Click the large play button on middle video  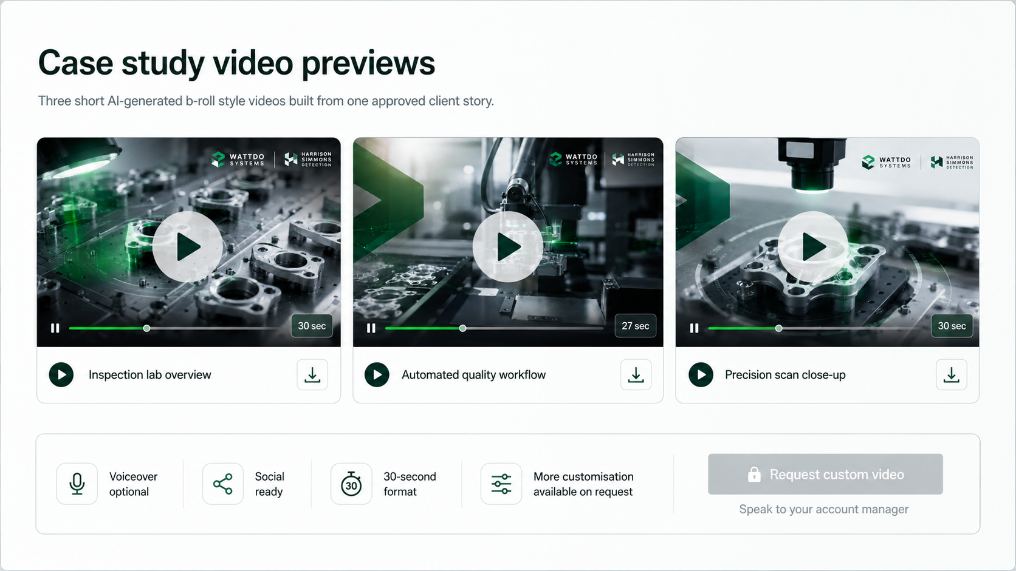[508, 247]
